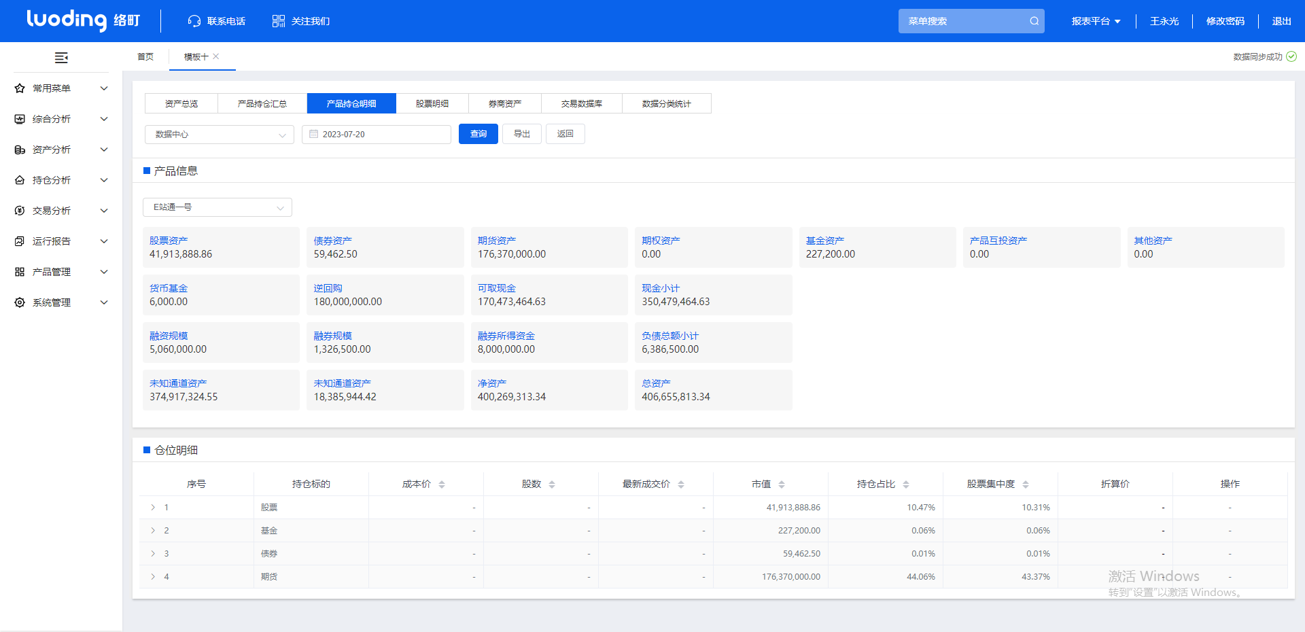Open the E站通一号 product dropdown
Screen dimensions: 1305x632
[217, 207]
